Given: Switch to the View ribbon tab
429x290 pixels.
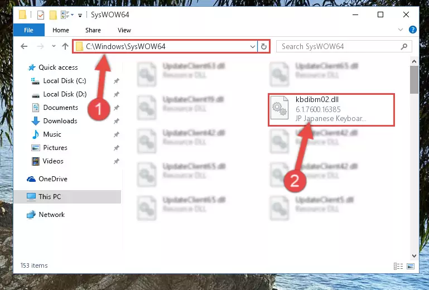Looking at the screenshot, I should coord(124,30).
